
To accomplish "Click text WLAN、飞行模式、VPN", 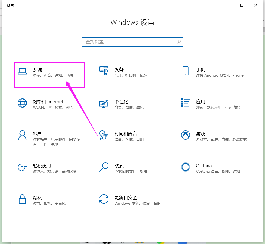I will [53, 108].
